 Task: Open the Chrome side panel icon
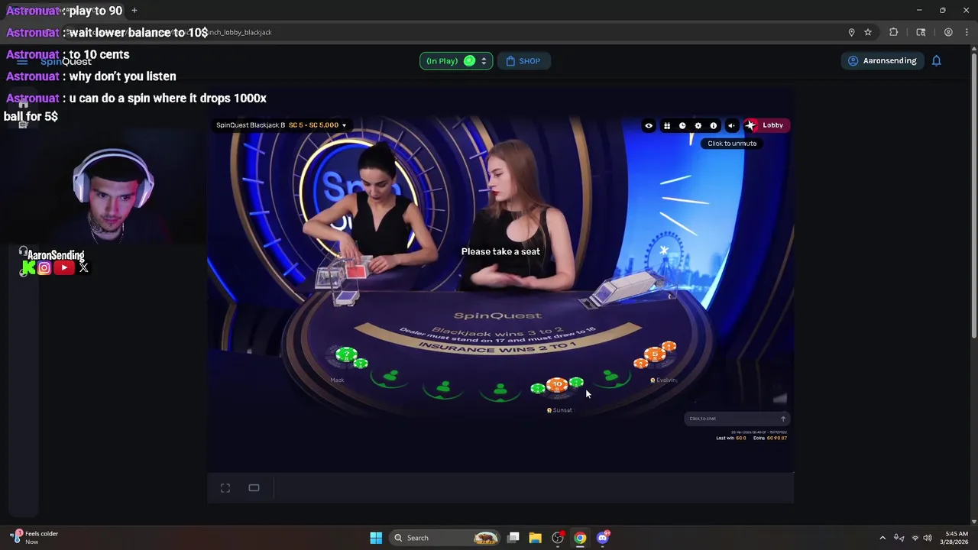pyautogui.click(x=921, y=32)
